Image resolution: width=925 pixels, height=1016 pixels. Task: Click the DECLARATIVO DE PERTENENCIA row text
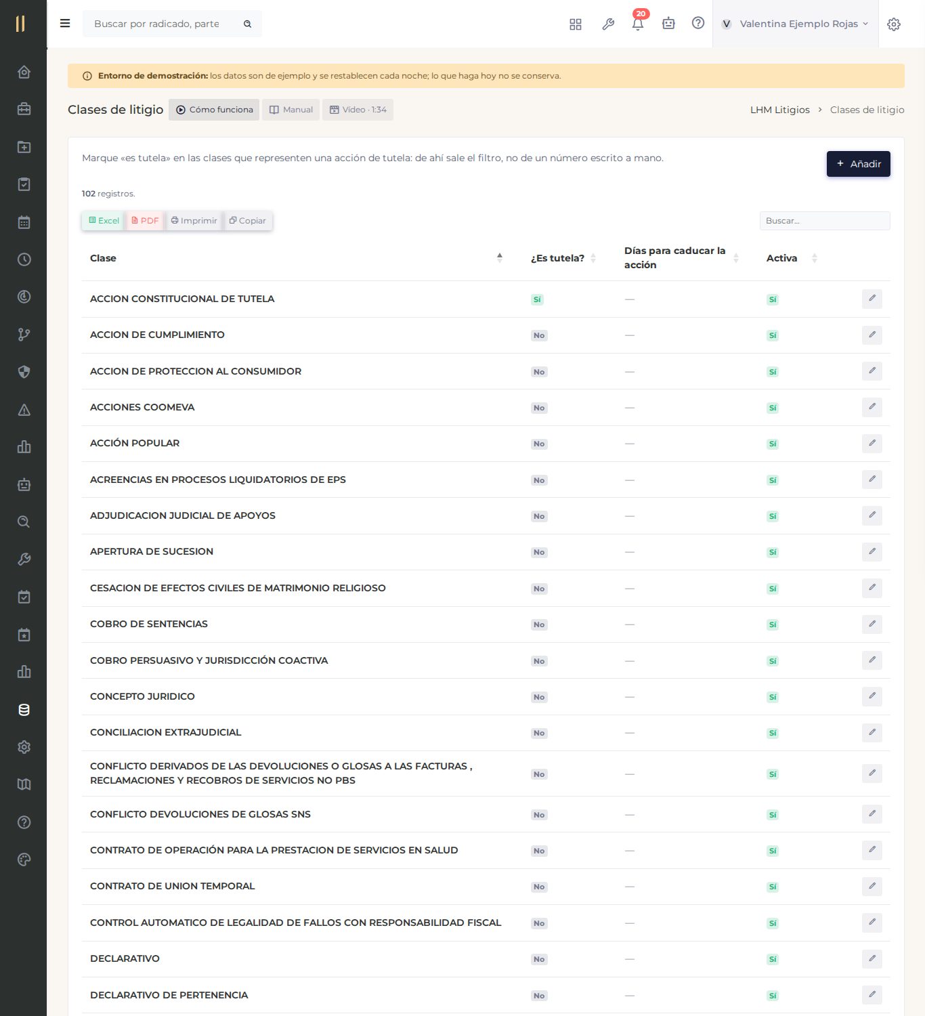click(169, 995)
